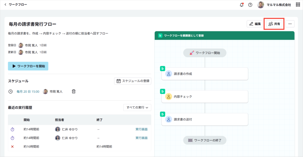Click 開始 column header
303x157 pixels.
point(27,120)
